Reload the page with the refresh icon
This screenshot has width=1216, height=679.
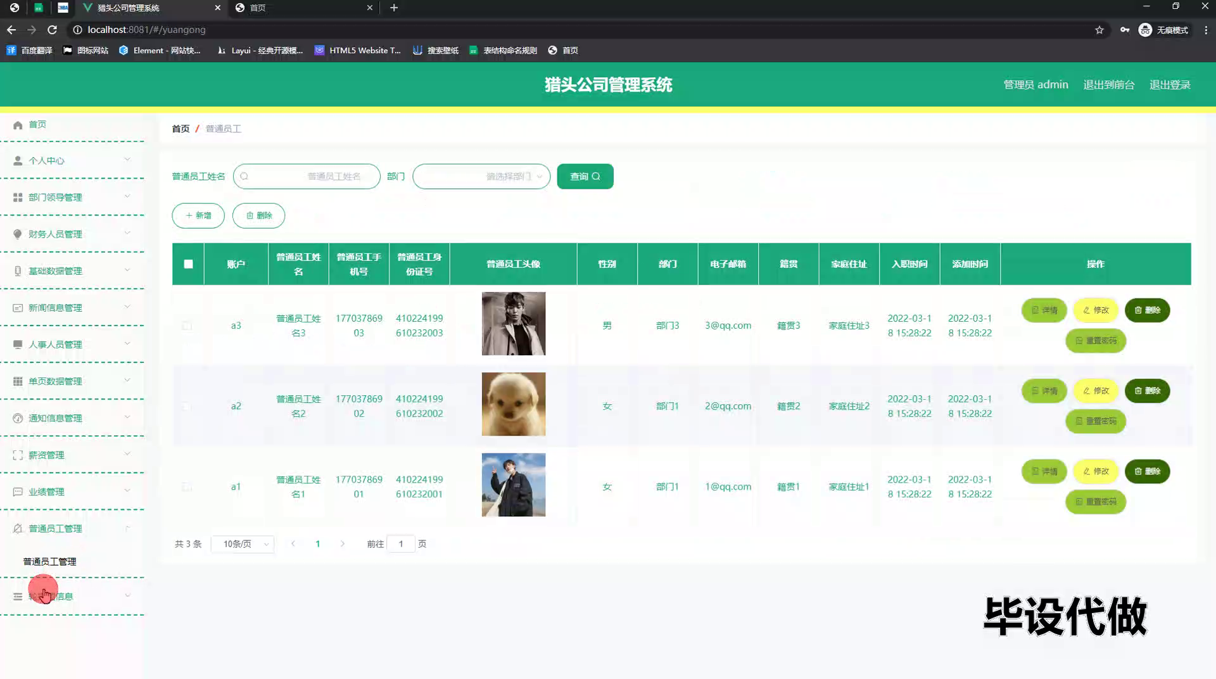[52, 30]
